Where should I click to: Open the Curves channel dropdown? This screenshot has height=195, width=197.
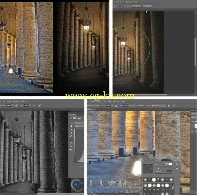80,126
